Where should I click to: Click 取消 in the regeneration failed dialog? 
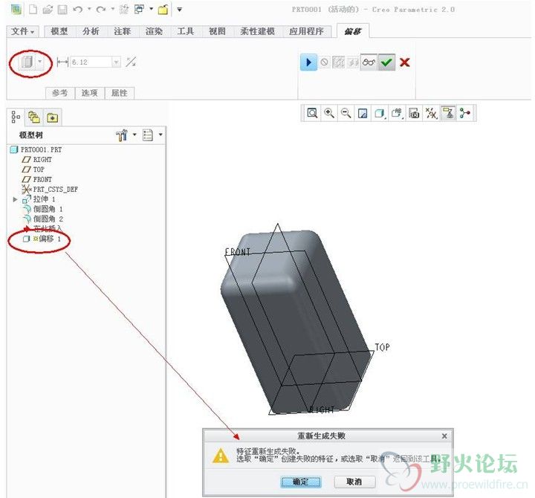(354, 482)
